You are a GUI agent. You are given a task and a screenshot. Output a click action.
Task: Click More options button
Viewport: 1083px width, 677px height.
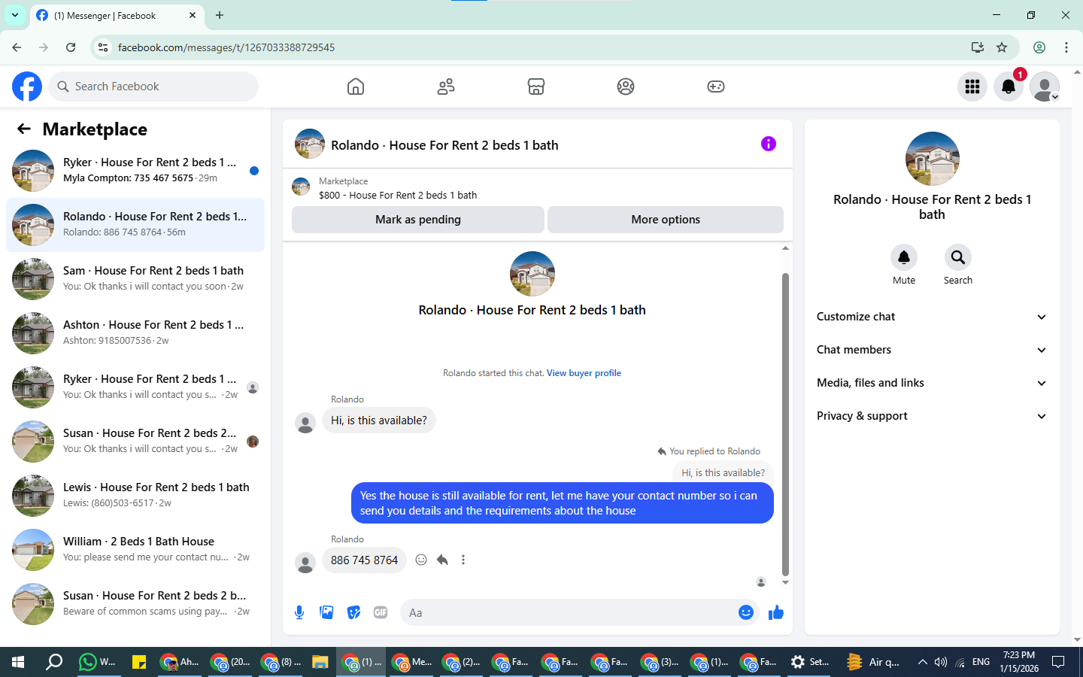coord(666,220)
